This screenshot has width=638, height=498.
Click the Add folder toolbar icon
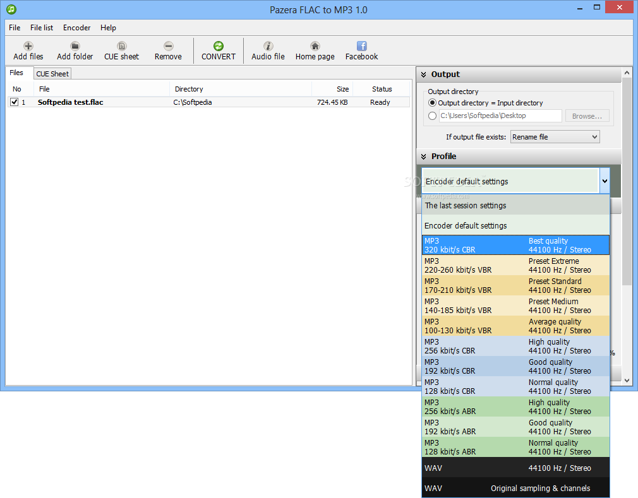(75, 46)
